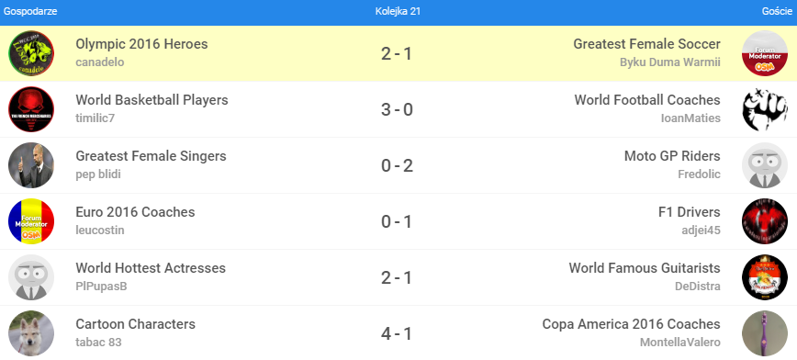Select PlPupasB's default gray avatar
The image size is (797, 360).
31,277
